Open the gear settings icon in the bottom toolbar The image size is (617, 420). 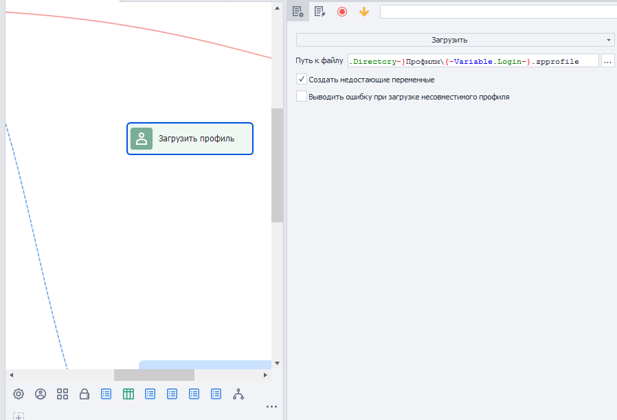19,394
